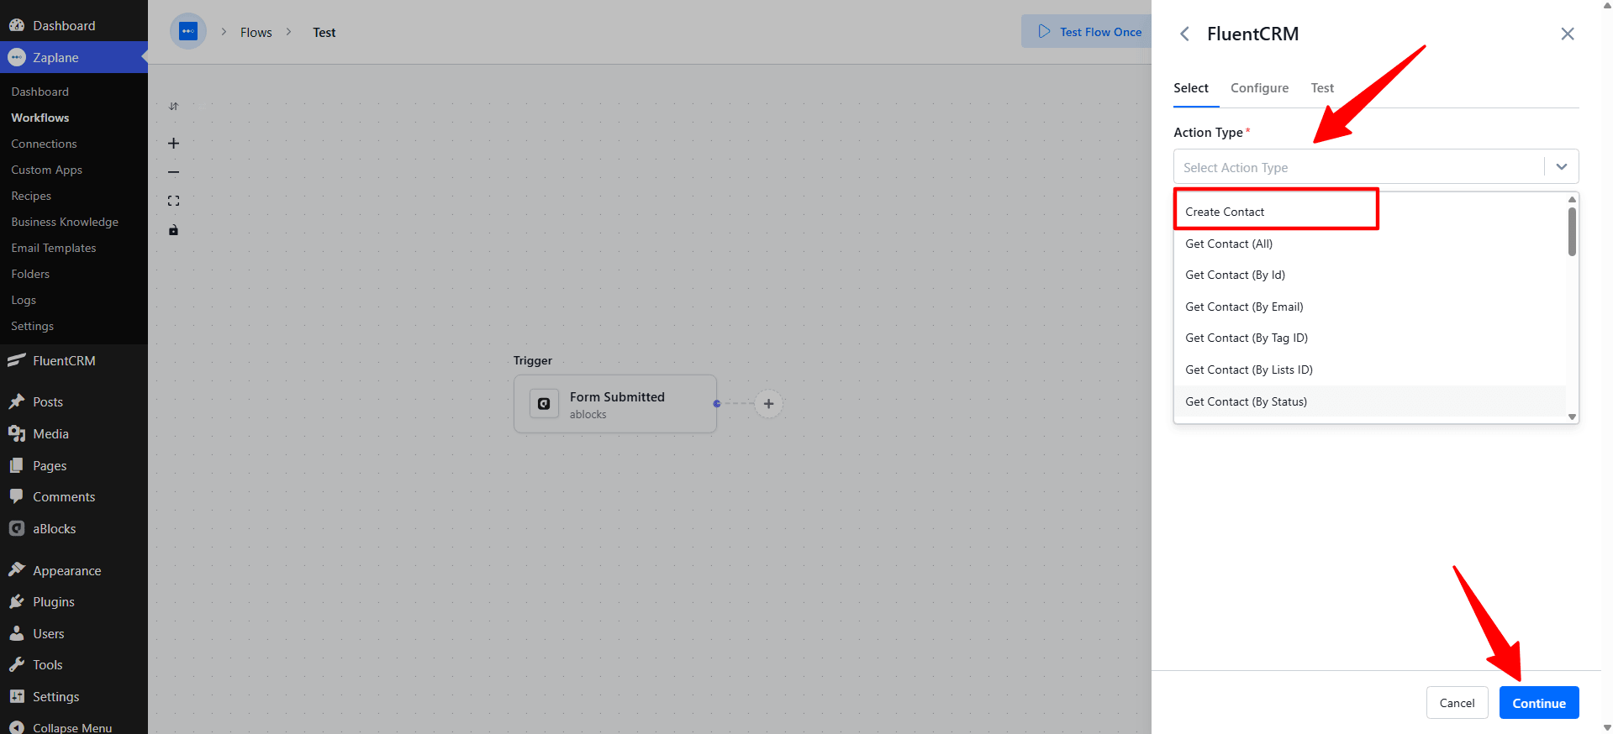Open the Workflows submenu item
Screen dimensions: 1613x734
[x=40, y=118]
